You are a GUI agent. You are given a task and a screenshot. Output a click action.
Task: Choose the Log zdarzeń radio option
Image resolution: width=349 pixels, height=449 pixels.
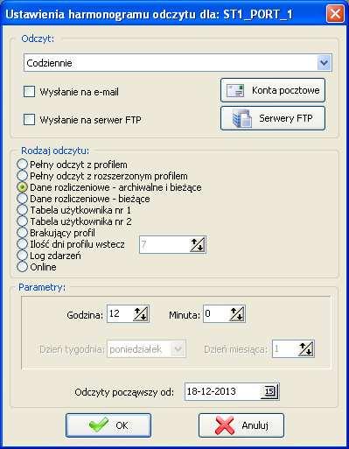pyautogui.click(x=23, y=256)
